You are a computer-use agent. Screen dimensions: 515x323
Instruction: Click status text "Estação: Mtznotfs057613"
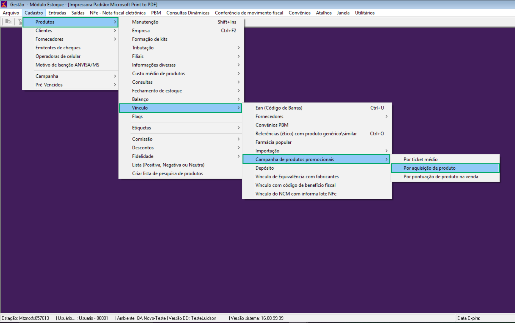[25, 318]
